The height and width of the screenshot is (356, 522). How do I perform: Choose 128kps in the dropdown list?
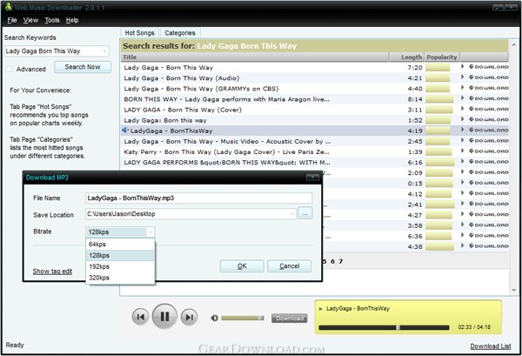point(120,255)
